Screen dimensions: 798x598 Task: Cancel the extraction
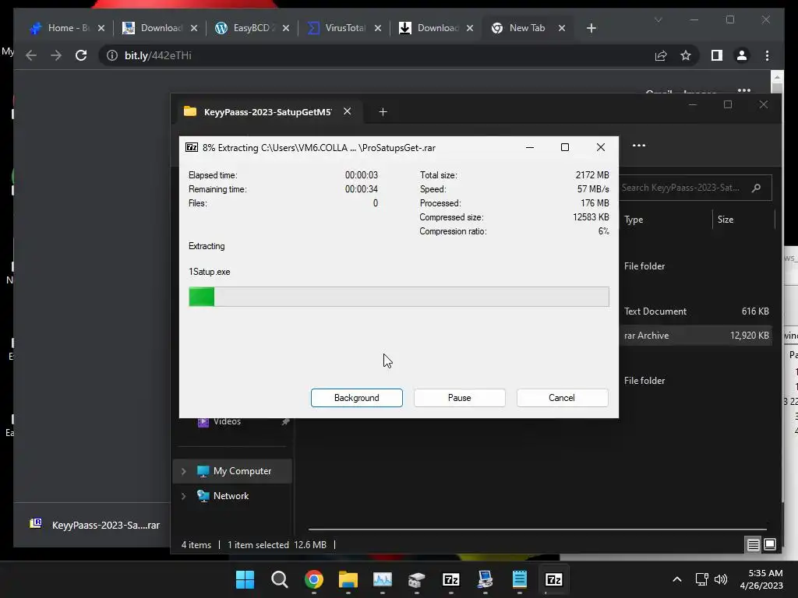562,398
